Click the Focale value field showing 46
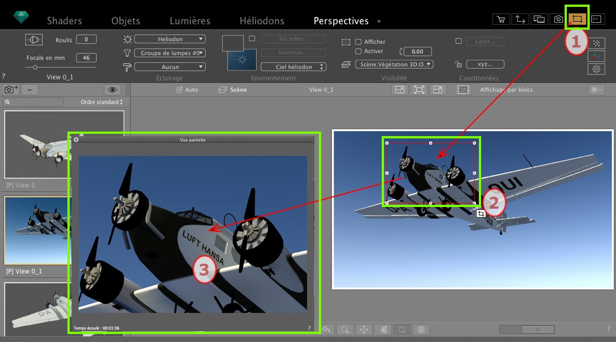Image resolution: width=616 pixels, height=342 pixels. coord(86,58)
